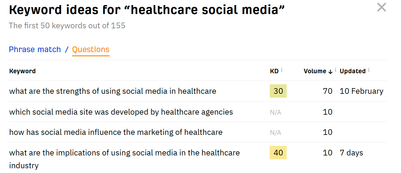Screen dimensions: 401x173
Task: Close the keyword ideas dialog
Action: point(381,7)
